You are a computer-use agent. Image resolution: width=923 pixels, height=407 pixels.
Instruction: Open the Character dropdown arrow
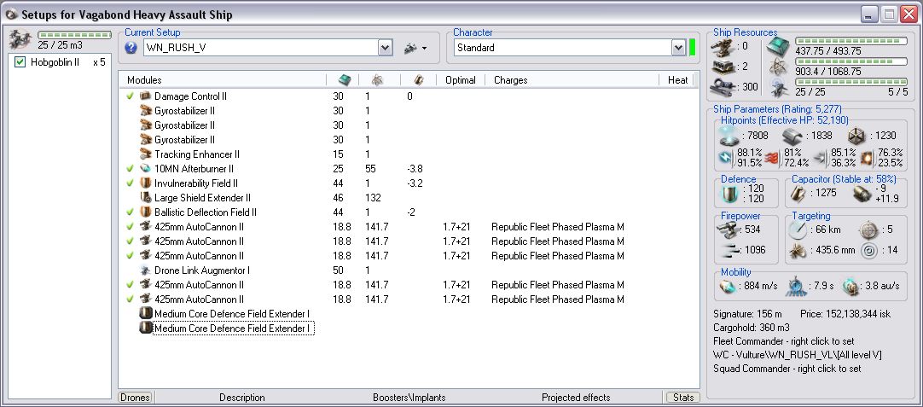(x=679, y=48)
